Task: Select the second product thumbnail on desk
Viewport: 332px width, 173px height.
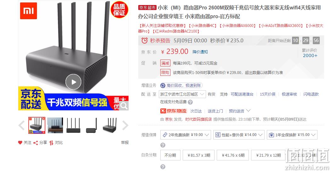Action: pyautogui.click(x=55, y=125)
